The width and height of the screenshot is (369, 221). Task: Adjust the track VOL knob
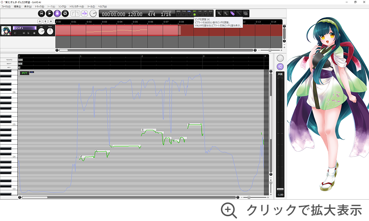41,31
